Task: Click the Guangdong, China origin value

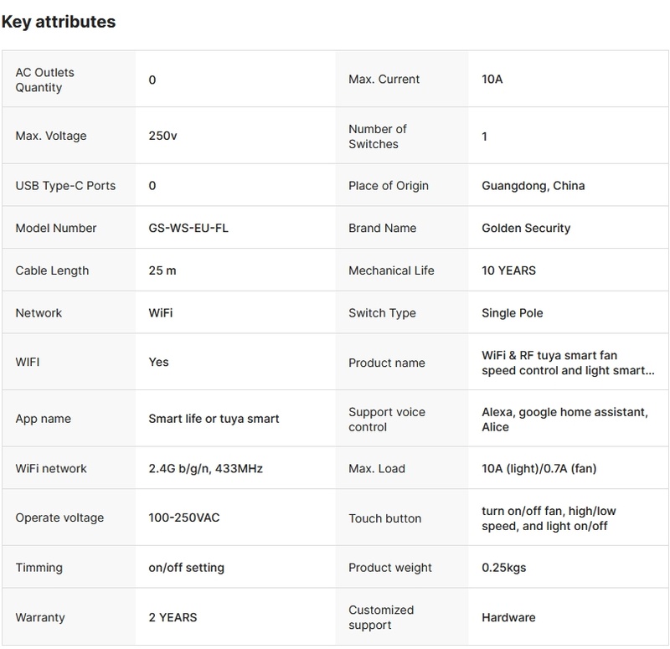Action: pos(533,185)
